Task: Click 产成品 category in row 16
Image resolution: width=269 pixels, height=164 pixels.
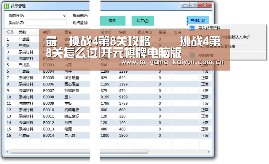Action: click(24, 136)
